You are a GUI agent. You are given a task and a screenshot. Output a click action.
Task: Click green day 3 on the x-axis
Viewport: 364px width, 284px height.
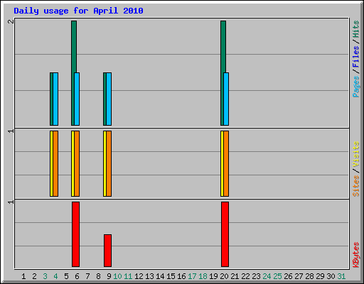pos(45,276)
